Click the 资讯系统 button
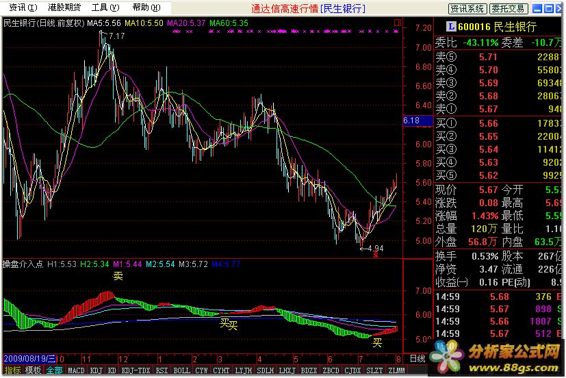The width and height of the screenshot is (566, 378). pyautogui.click(x=467, y=8)
